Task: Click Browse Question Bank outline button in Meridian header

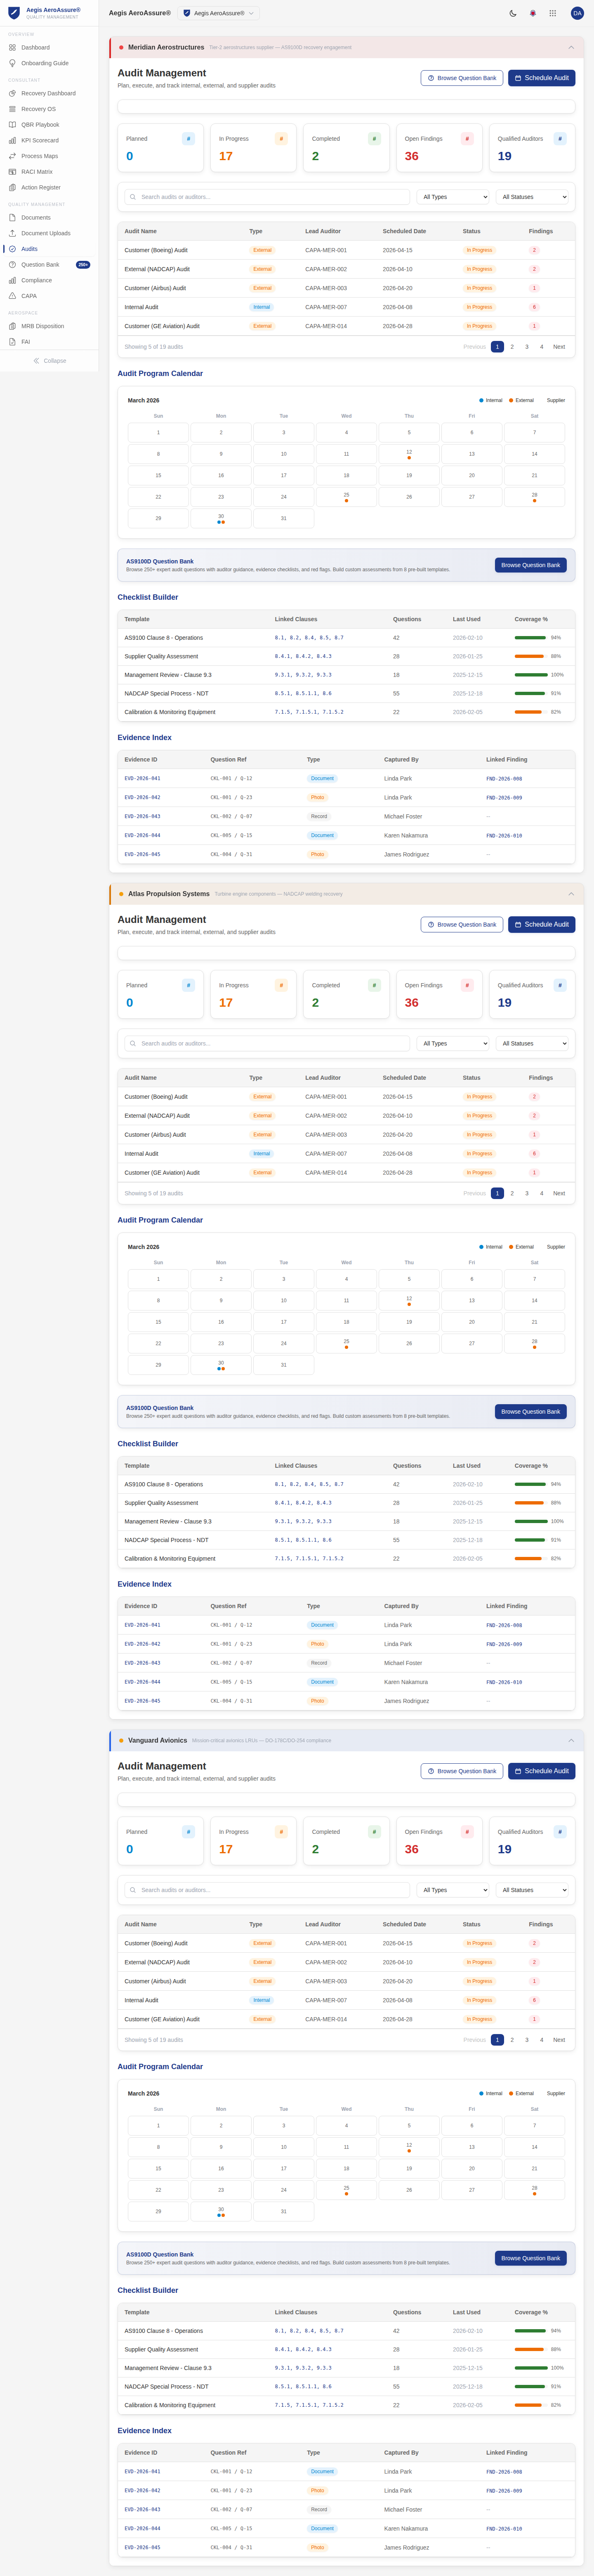Action: coord(462,78)
